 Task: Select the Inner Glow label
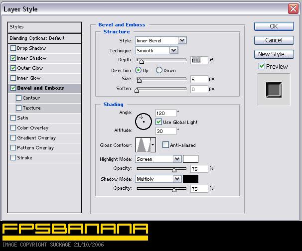click(29, 78)
